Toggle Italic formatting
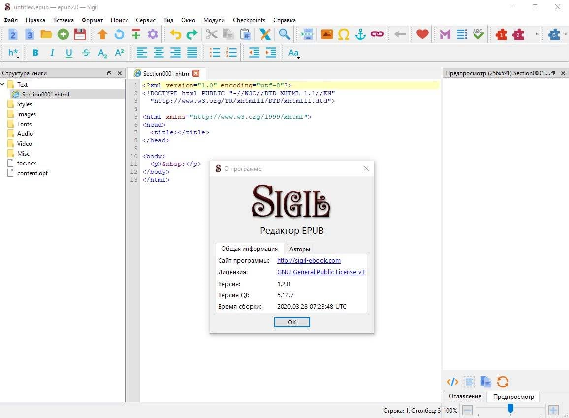The image size is (569, 418). tap(52, 53)
